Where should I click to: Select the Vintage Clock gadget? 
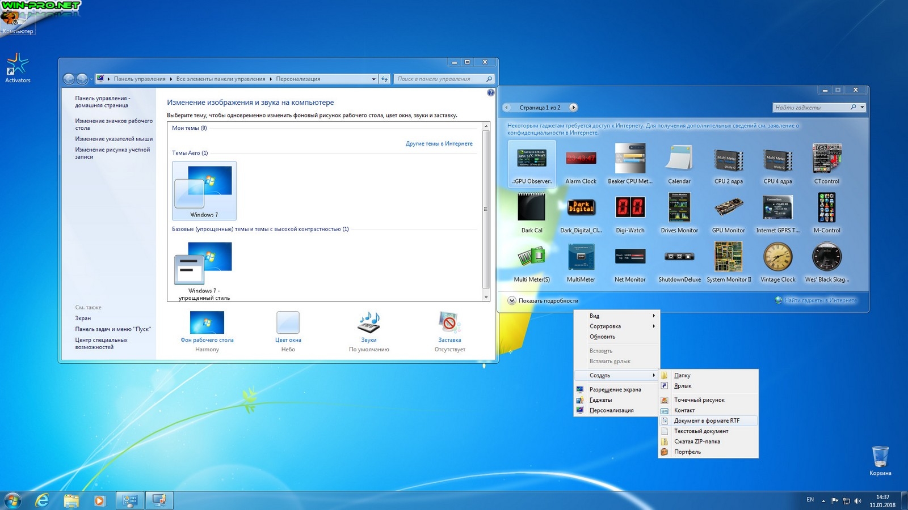(777, 262)
